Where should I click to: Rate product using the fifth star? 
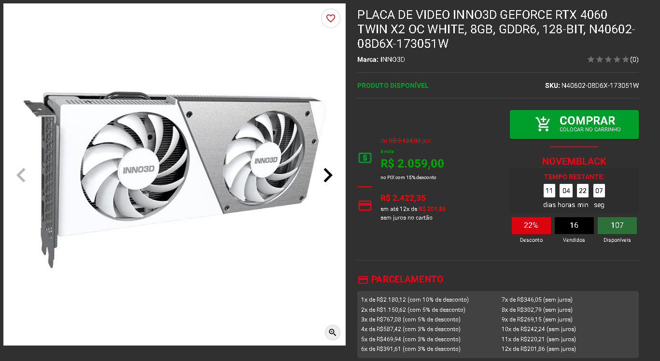tap(626, 59)
